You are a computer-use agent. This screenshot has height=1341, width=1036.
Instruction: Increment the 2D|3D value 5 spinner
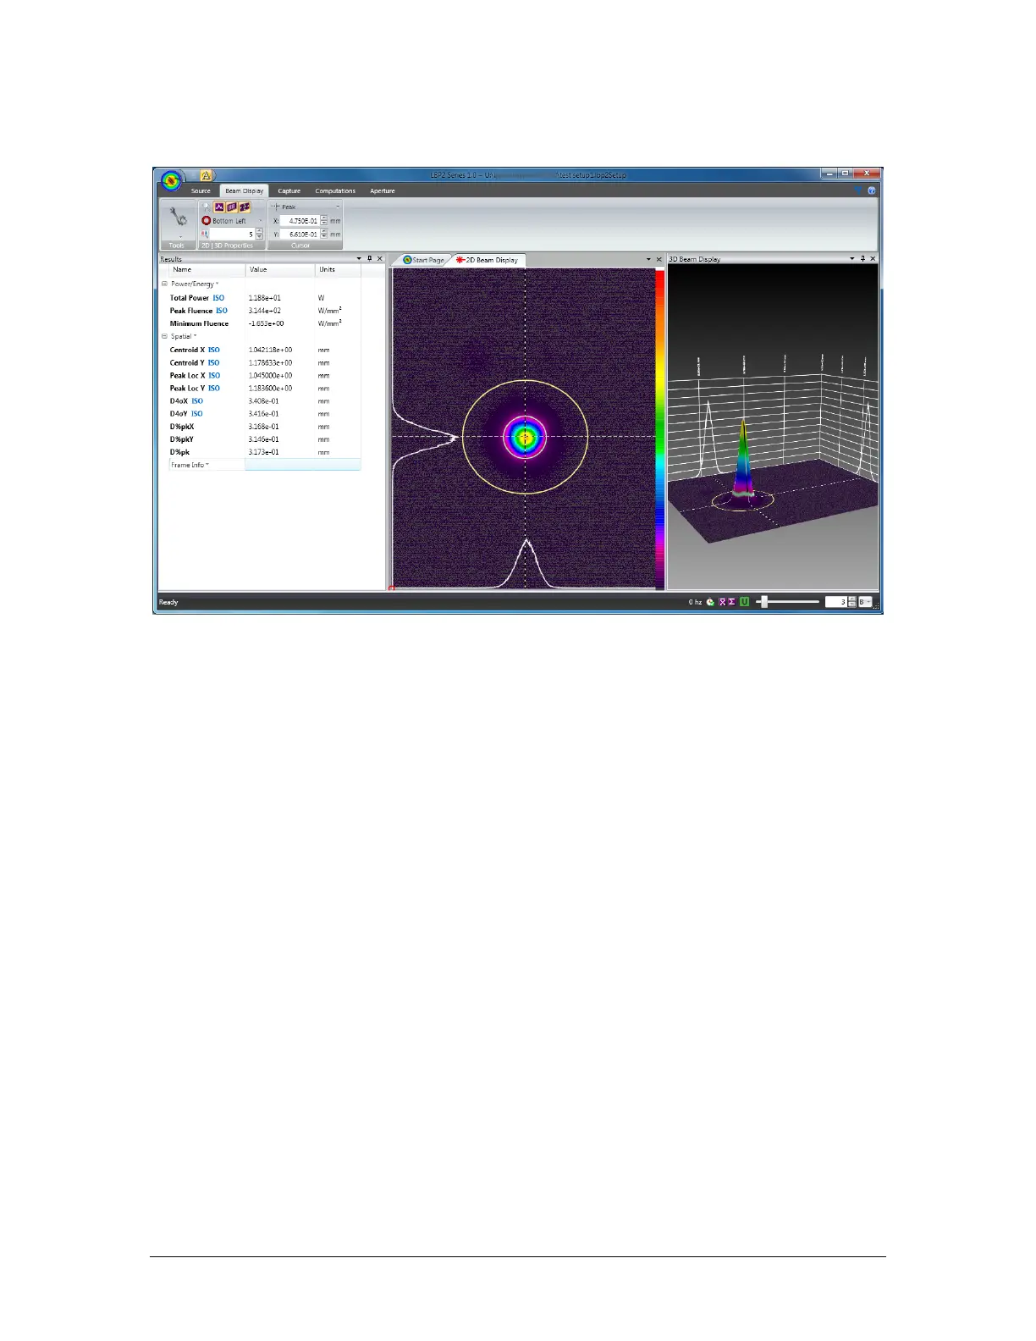pyautogui.click(x=259, y=232)
